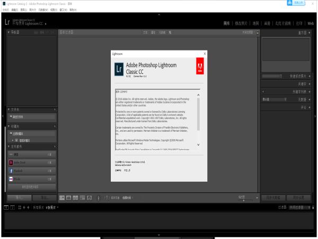Image resolution: width=318 pixels, height=239 pixels.
Task: Open the Metadata menu
Action: pyautogui.click(x=43, y=10)
